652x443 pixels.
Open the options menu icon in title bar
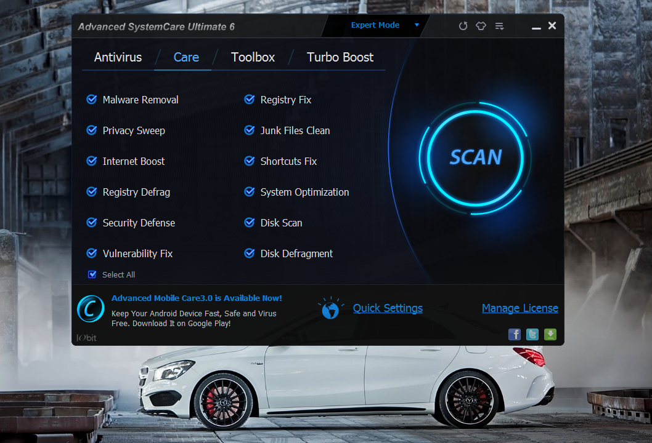pyautogui.click(x=499, y=26)
